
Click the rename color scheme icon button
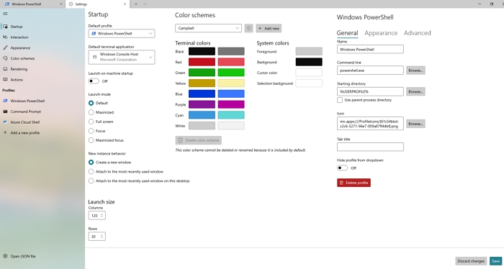pos(249,28)
